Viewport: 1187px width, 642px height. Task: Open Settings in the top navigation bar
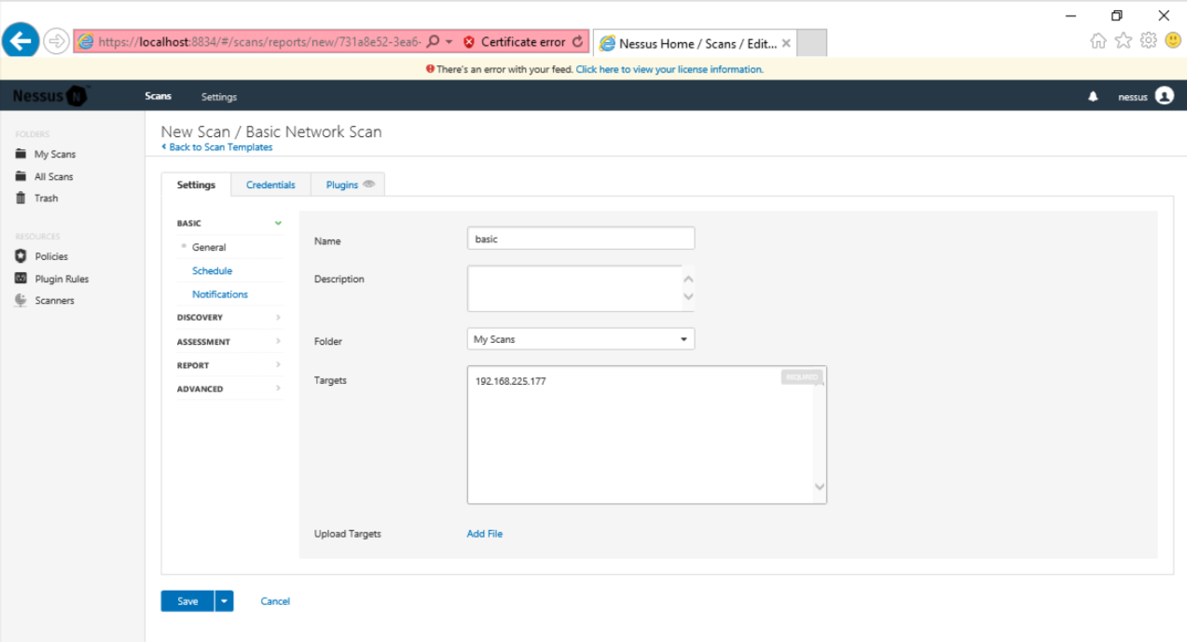click(x=219, y=97)
